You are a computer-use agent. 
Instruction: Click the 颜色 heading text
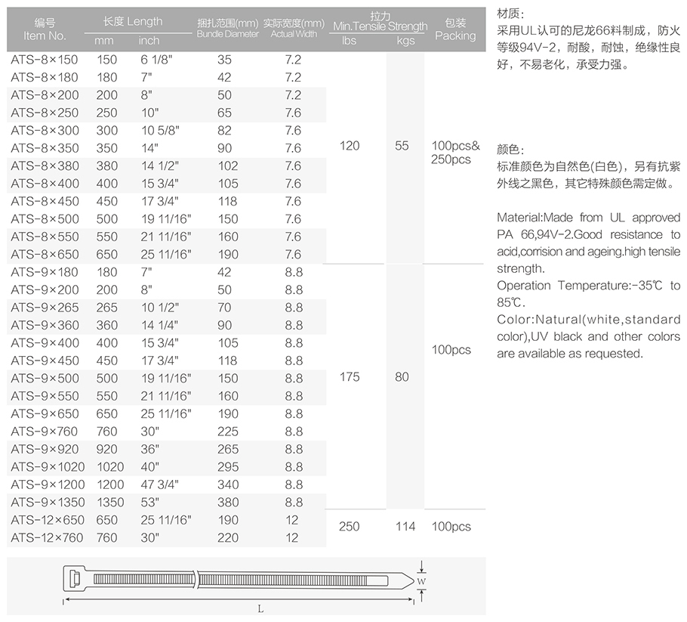click(x=510, y=150)
